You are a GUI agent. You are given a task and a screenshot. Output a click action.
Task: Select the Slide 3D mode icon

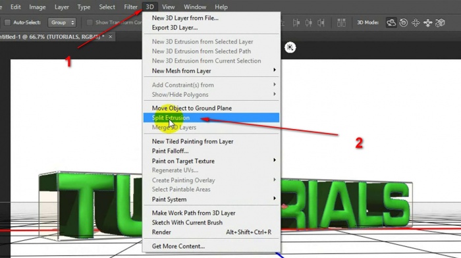point(428,22)
